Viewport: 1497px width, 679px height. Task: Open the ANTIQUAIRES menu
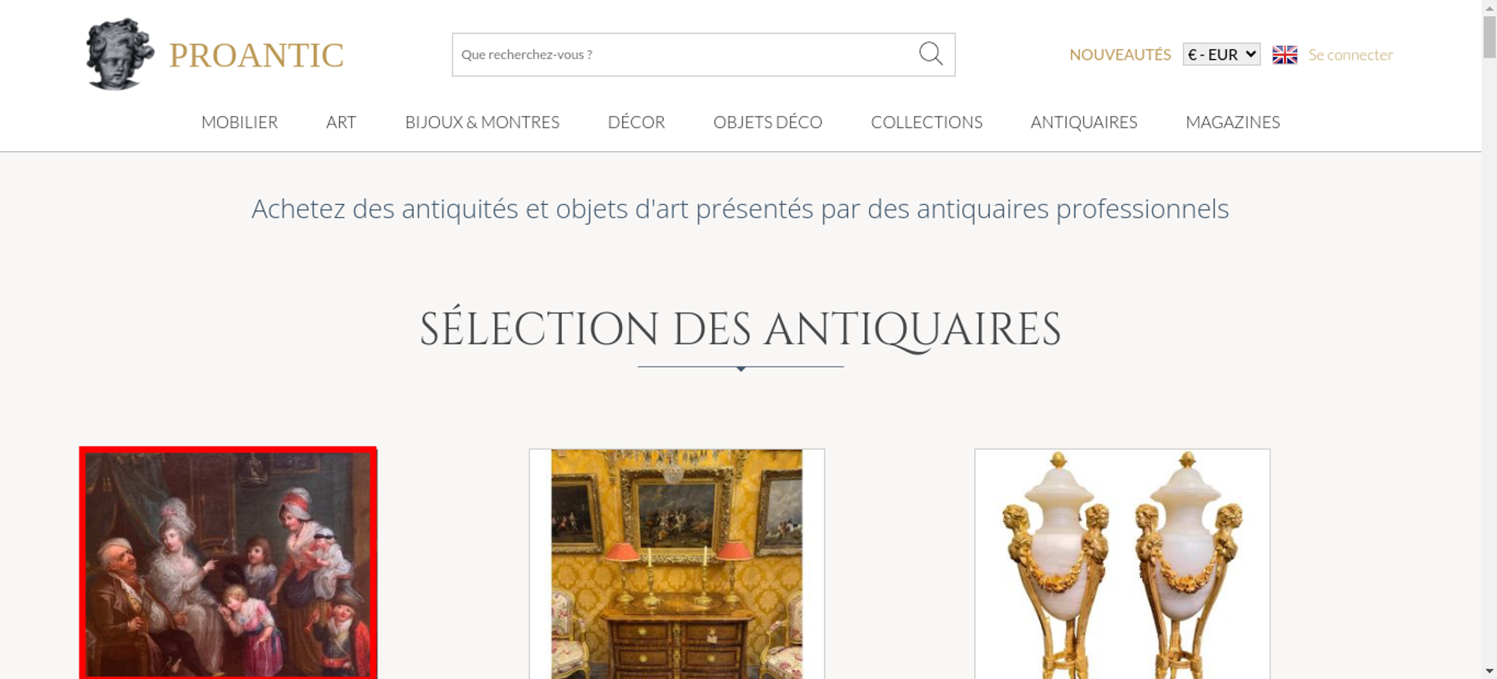click(x=1084, y=122)
